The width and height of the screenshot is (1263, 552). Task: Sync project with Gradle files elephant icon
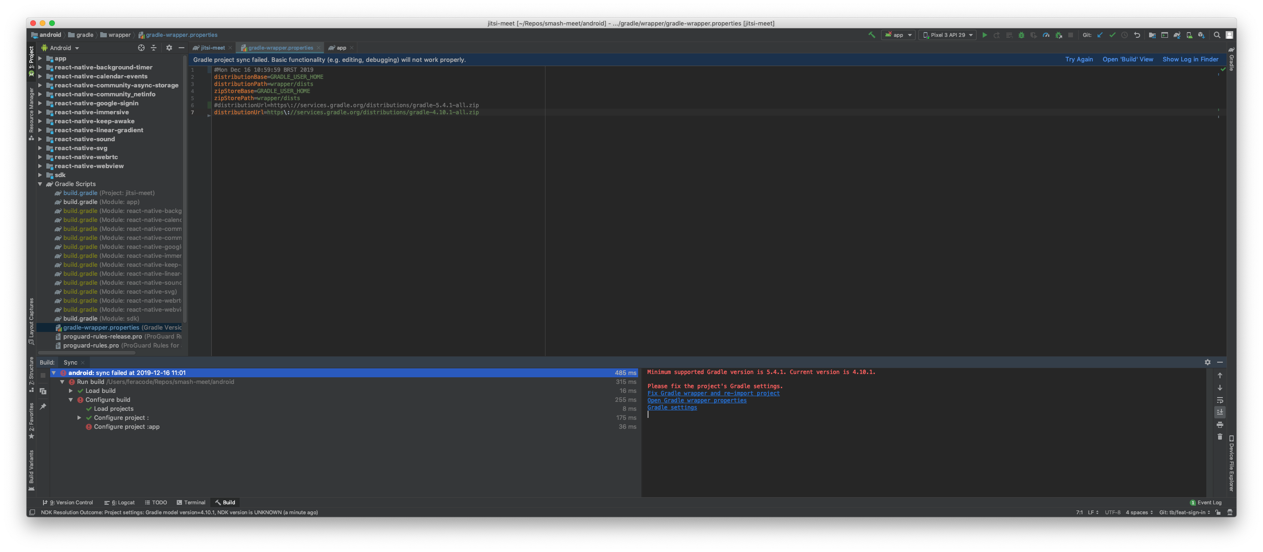click(1176, 35)
